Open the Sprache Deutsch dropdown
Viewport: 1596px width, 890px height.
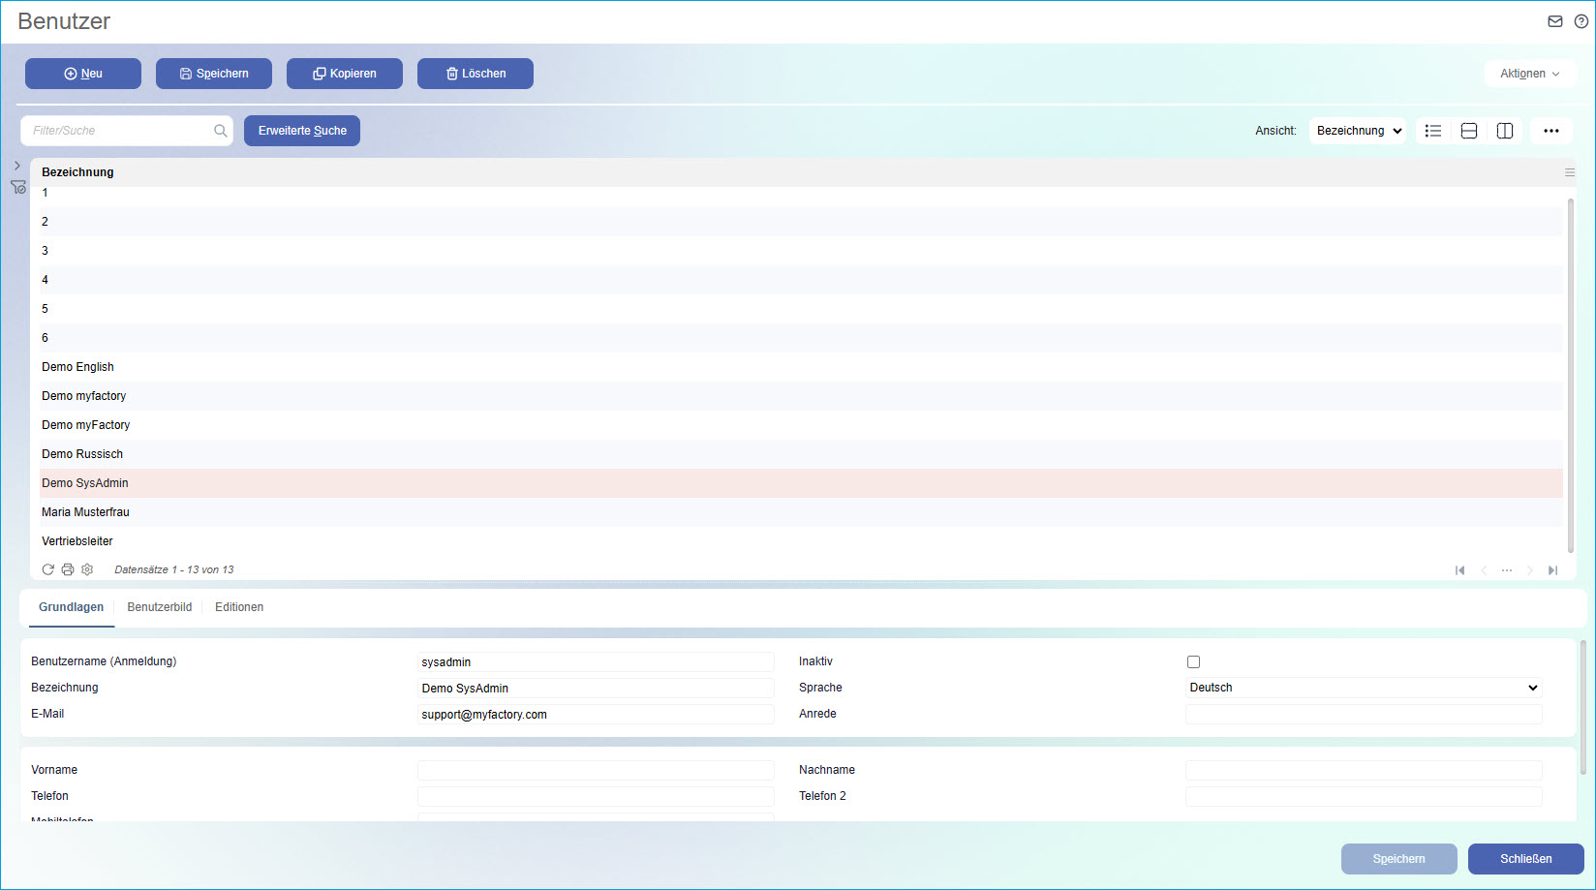(x=1364, y=688)
